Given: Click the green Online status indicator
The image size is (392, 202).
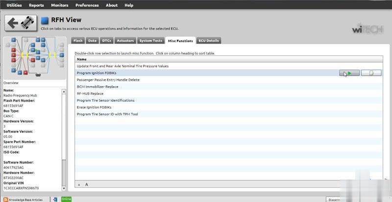Looking at the screenshot, I should [66, 199].
